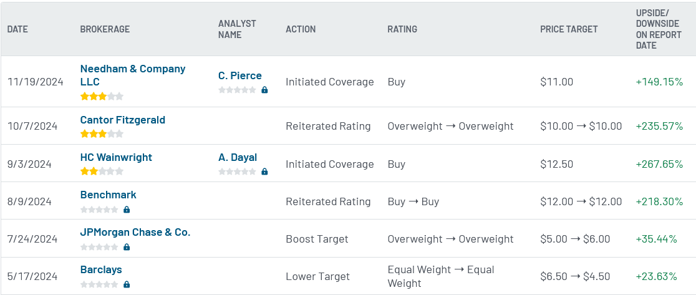The image size is (696, 295).
Task: Open the Needham & Company LLC brokerage link
Action: tap(133, 75)
